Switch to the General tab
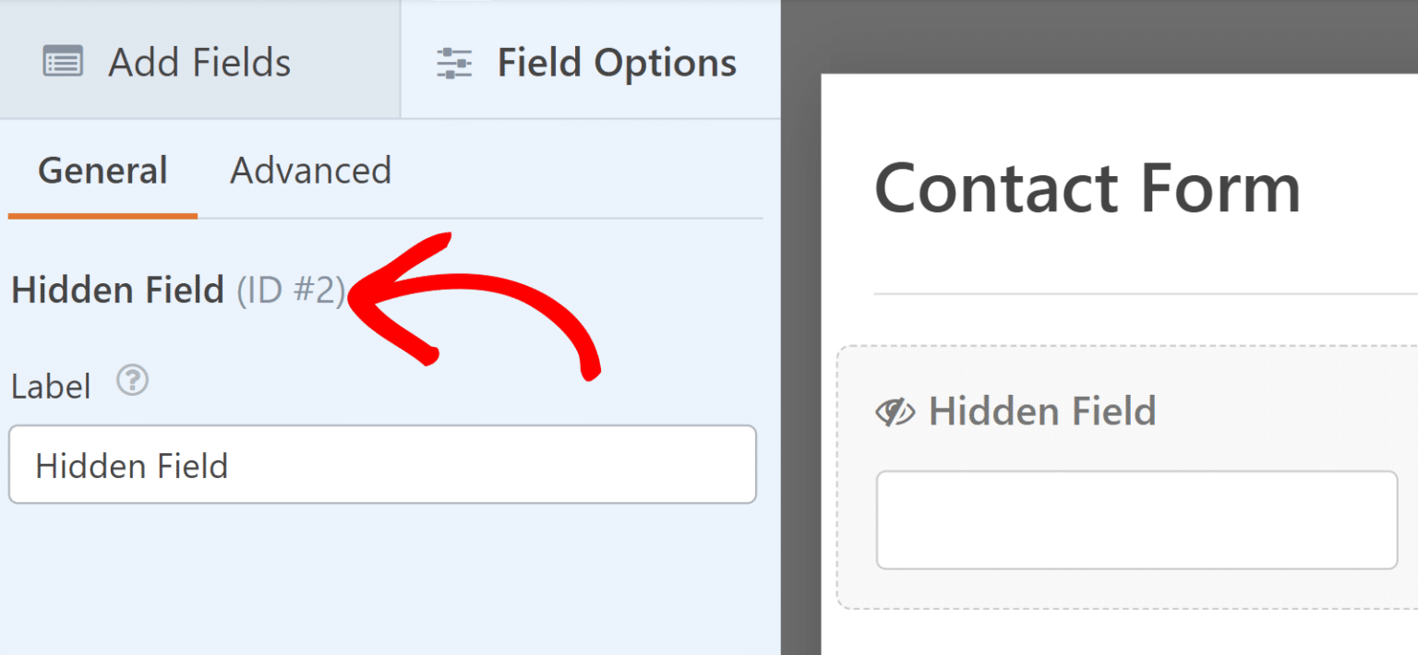Image resolution: width=1418 pixels, height=655 pixels. pyautogui.click(x=102, y=171)
